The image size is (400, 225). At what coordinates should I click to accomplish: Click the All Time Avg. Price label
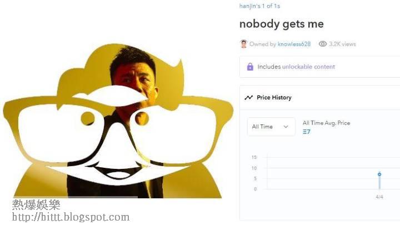tap(326, 123)
